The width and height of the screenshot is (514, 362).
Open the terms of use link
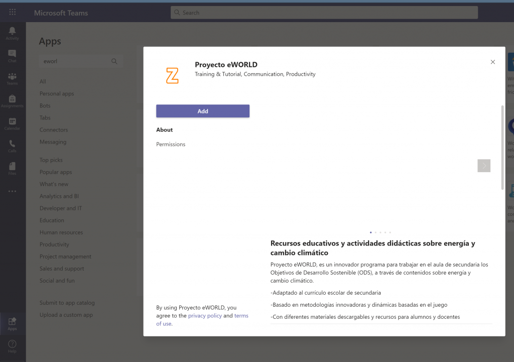coord(241,316)
